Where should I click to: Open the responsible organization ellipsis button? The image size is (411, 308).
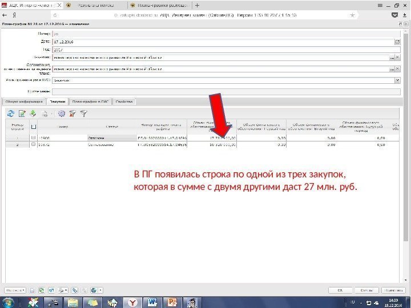coord(392,69)
